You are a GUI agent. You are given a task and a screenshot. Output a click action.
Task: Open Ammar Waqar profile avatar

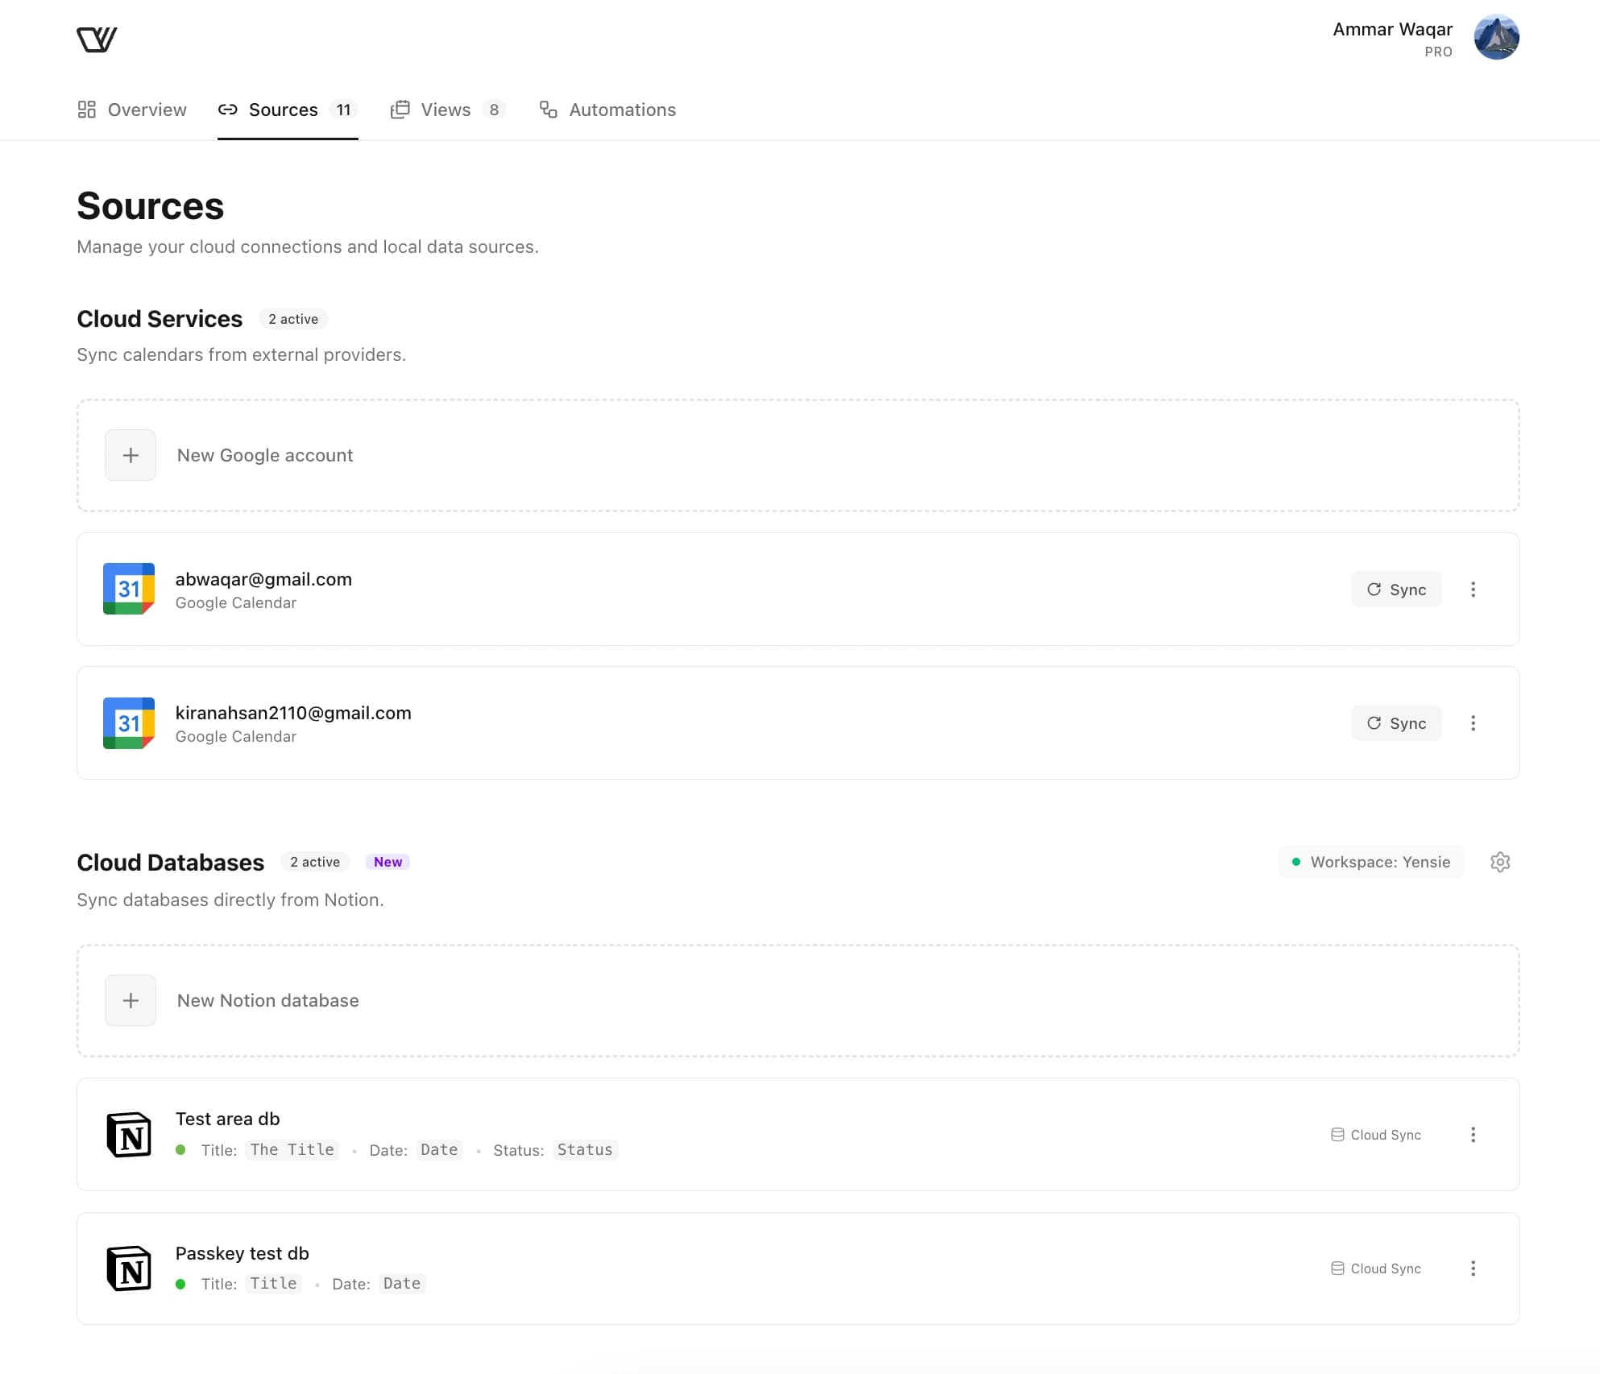[1496, 37]
